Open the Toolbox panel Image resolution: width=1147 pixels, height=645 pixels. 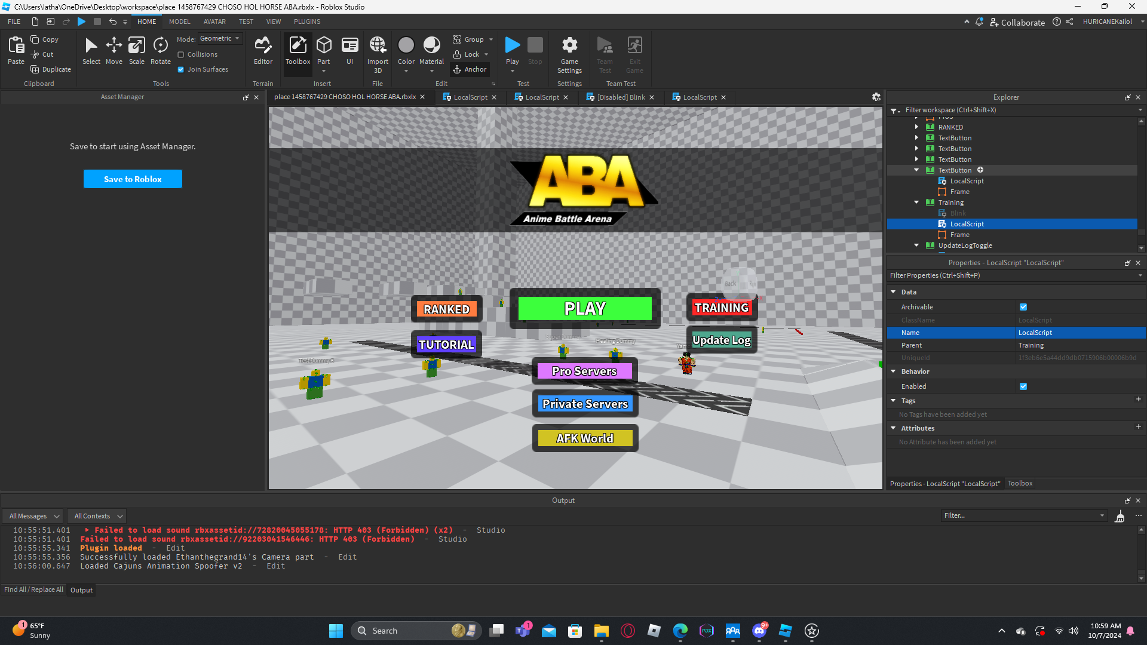(298, 51)
